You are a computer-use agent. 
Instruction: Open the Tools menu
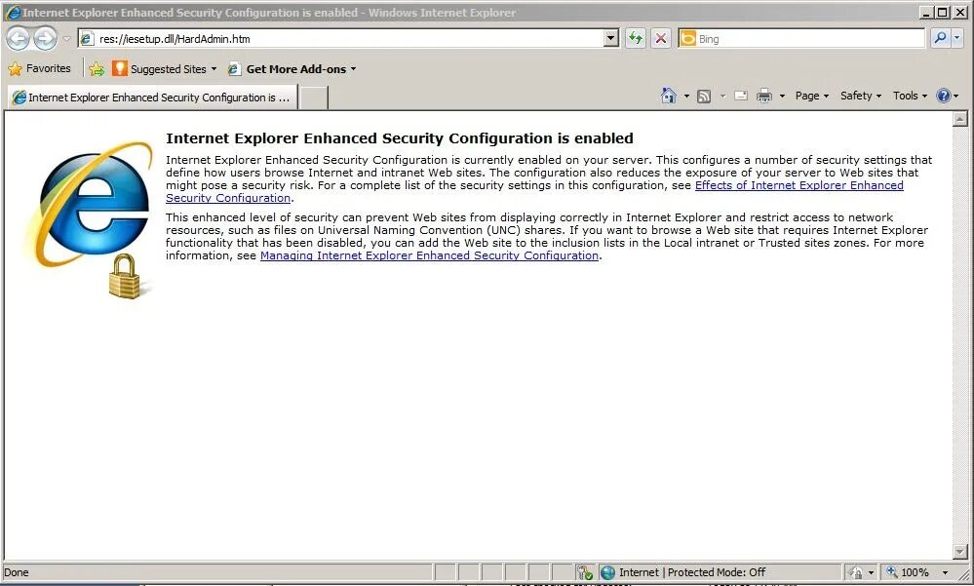pyautogui.click(x=908, y=96)
